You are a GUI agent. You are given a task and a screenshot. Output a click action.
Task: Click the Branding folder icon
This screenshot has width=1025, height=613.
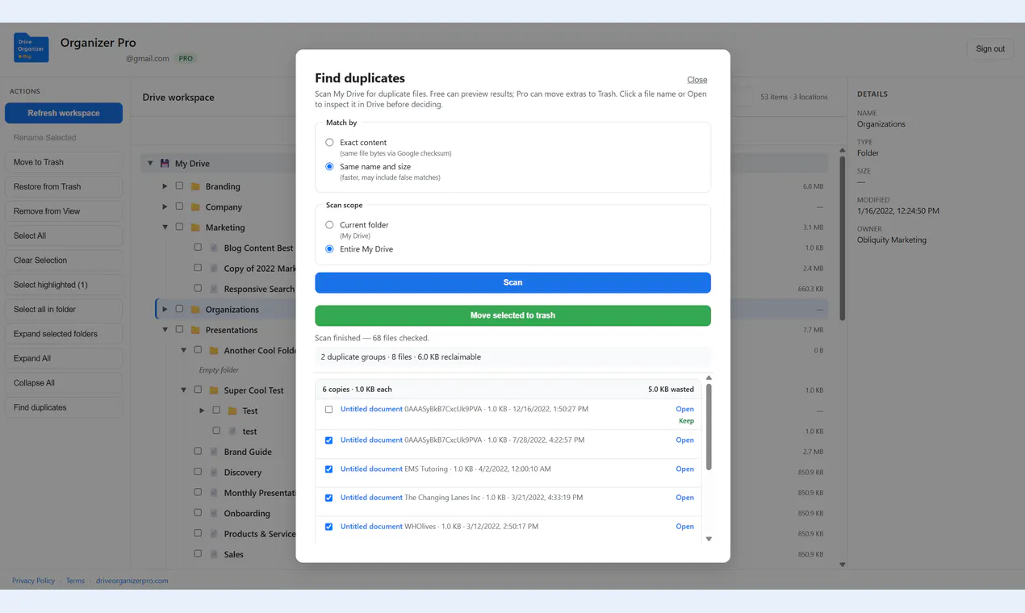coord(195,186)
